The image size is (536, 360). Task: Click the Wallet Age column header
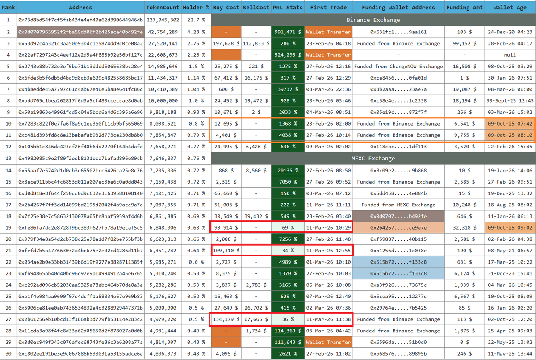tap(510, 8)
